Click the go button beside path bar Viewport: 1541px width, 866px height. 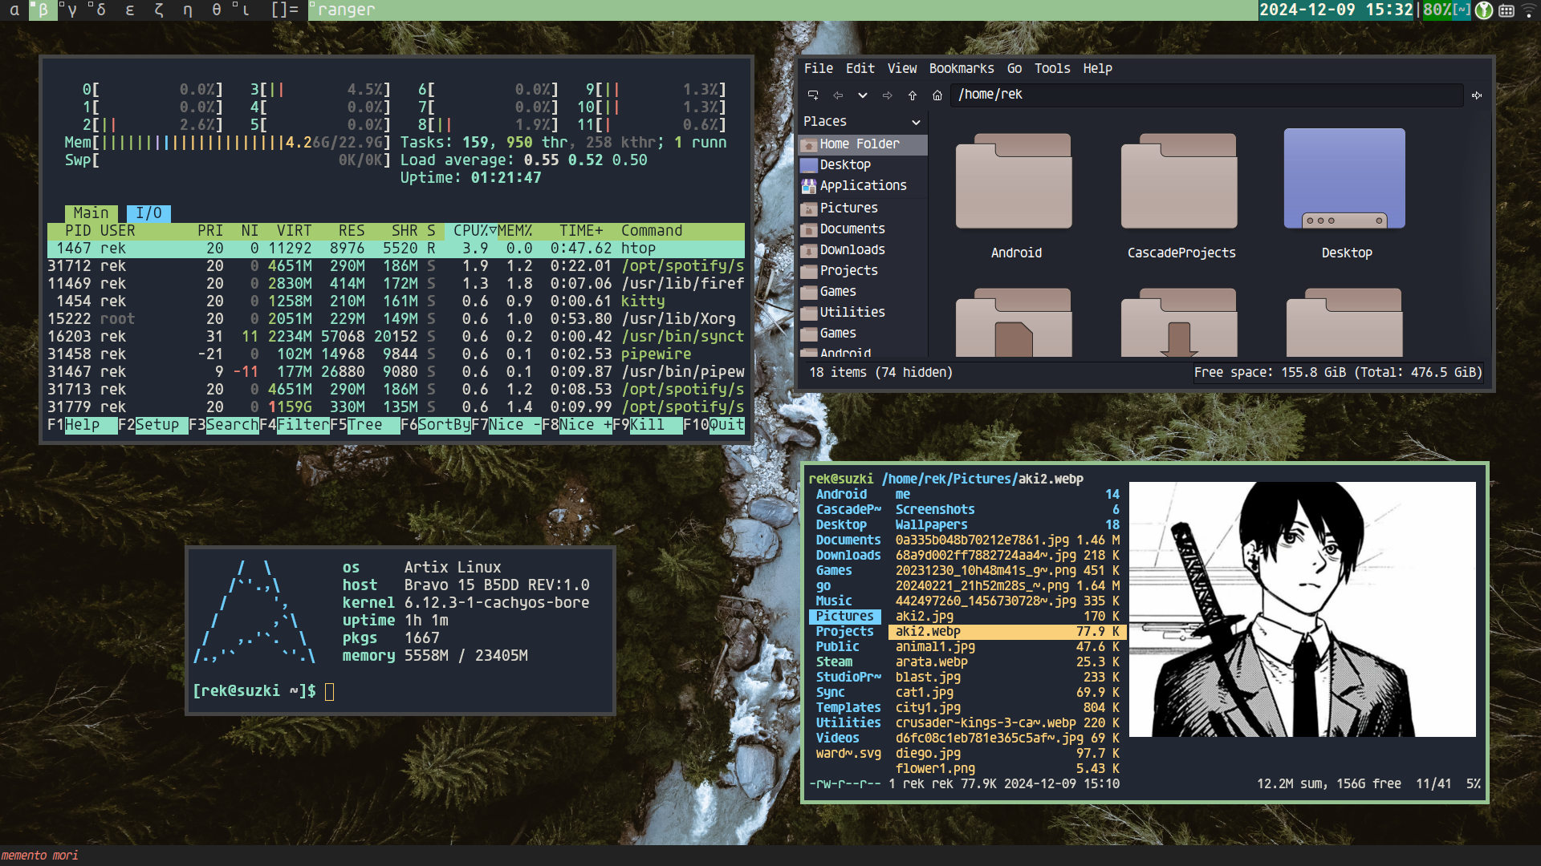coord(1477,95)
